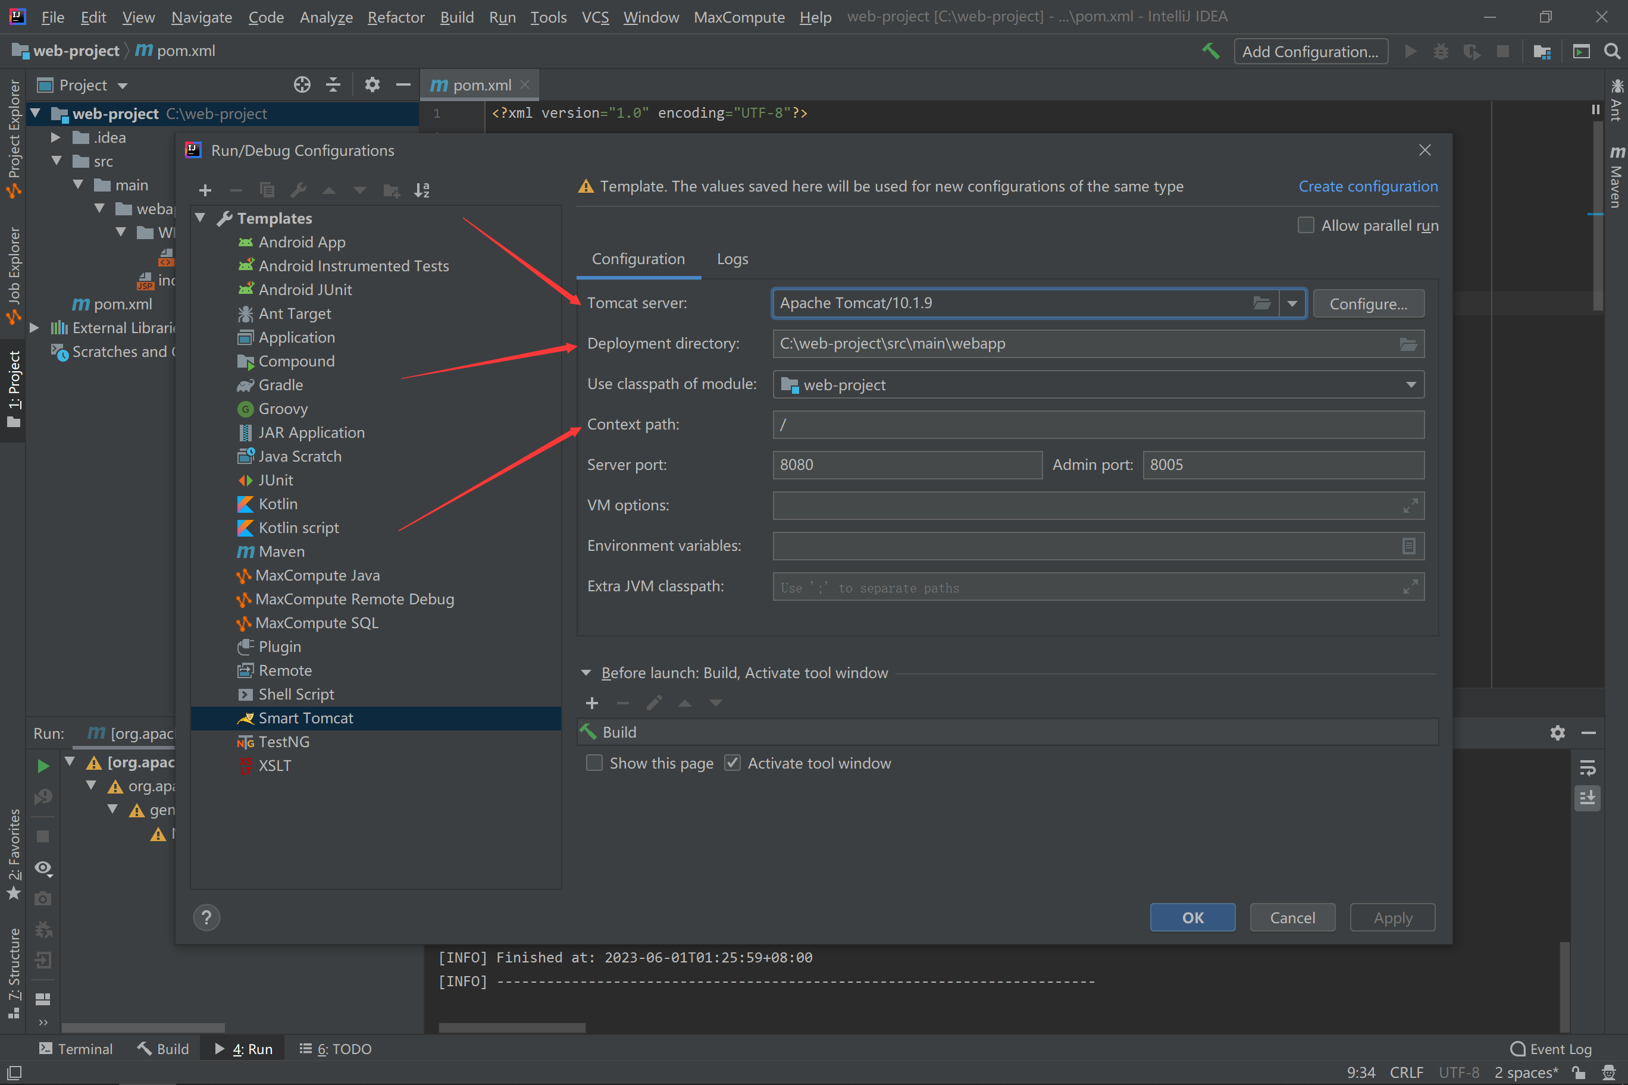The width and height of the screenshot is (1628, 1085).
Task: Click the add before launch task plus icon
Action: tap(592, 703)
